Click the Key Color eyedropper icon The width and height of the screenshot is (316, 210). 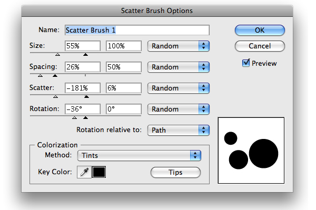pos(84,172)
